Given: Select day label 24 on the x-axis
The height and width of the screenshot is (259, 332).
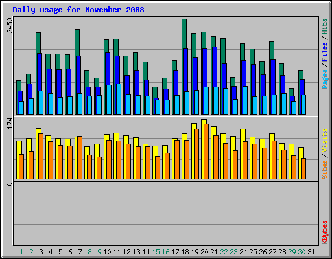Looking at the screenshot, I should pos(243,252).
